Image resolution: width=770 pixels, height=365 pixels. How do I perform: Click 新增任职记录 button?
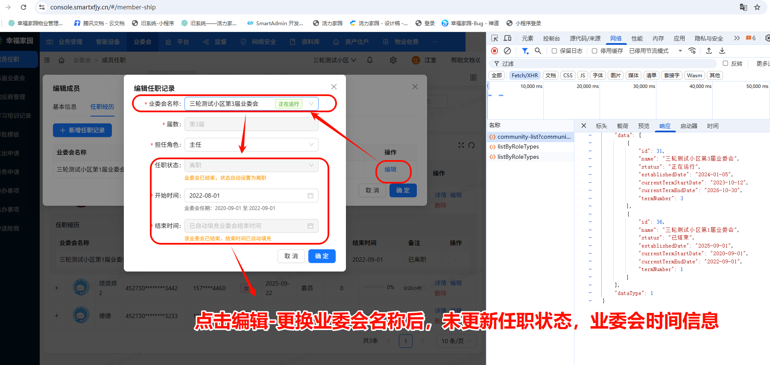pyautogui.click(x=82, y=130)
